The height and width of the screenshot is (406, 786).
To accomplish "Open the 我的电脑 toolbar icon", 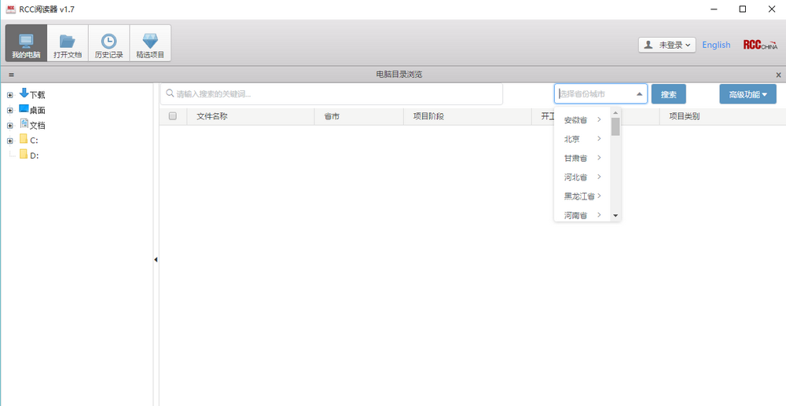I will pos(26,43).
